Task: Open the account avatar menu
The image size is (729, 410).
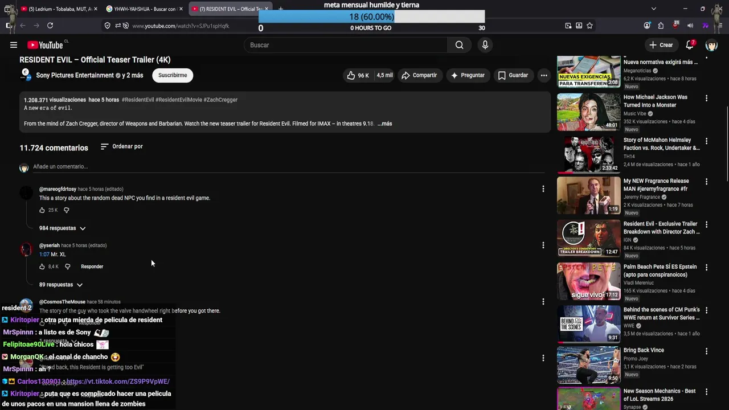Action: pos(711,45)
